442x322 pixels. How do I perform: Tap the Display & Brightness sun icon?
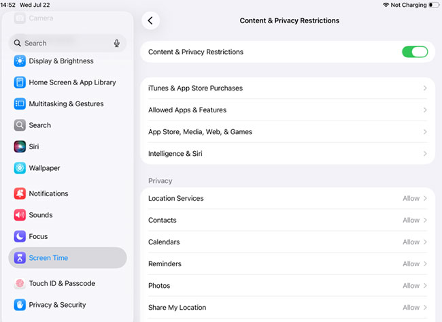(20, 61)
